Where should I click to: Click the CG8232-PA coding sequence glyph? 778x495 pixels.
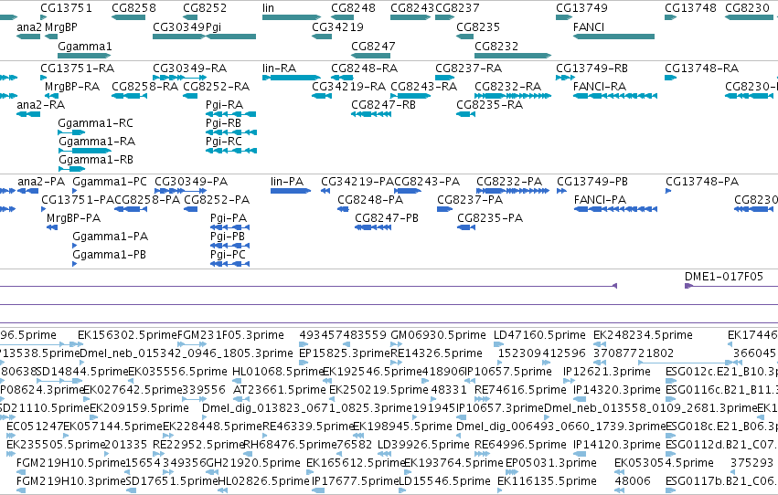[x=513, y=191]
